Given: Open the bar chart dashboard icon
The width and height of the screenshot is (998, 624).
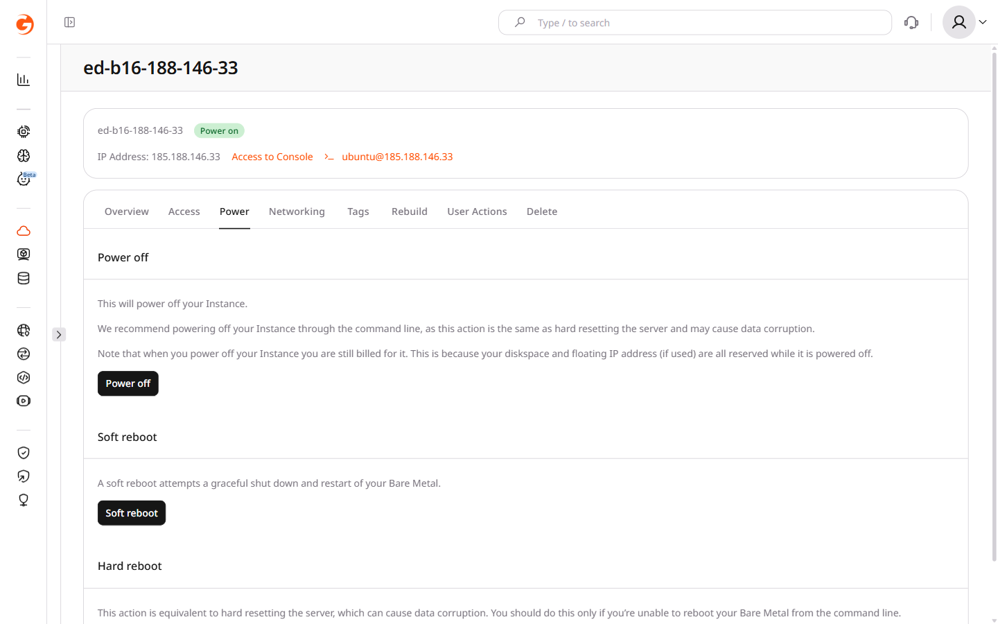Looking at the screenshot, I should coord(24,80).
